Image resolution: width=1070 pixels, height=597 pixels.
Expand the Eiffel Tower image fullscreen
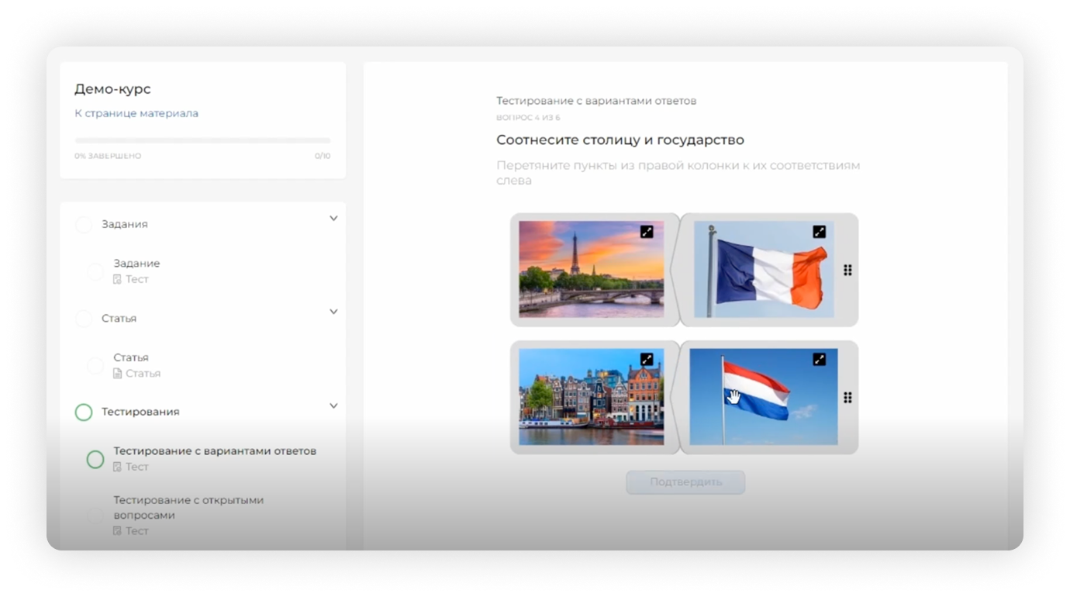[647, 232]
